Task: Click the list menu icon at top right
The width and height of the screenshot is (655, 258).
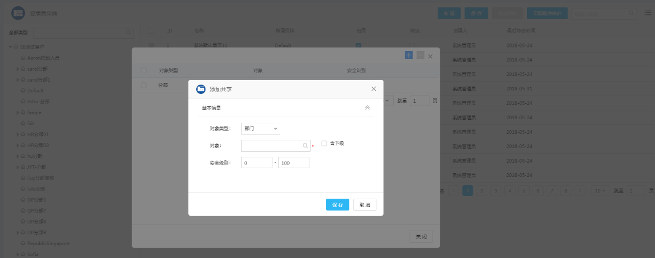Action: point(647,12)
